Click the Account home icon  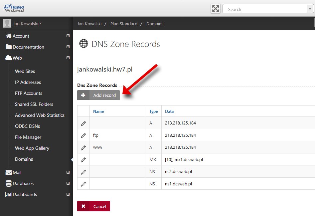(9, 36)
